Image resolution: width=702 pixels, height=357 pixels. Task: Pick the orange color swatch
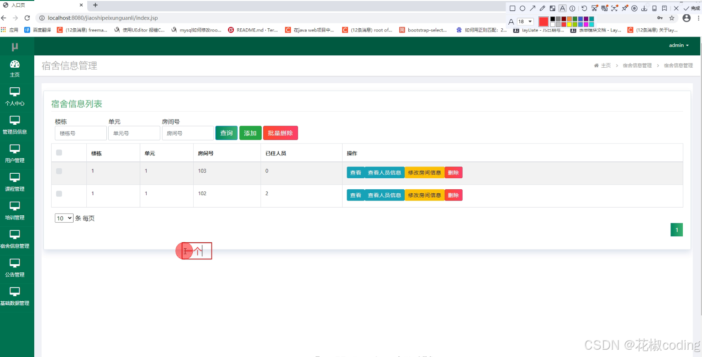coord(569,19)
